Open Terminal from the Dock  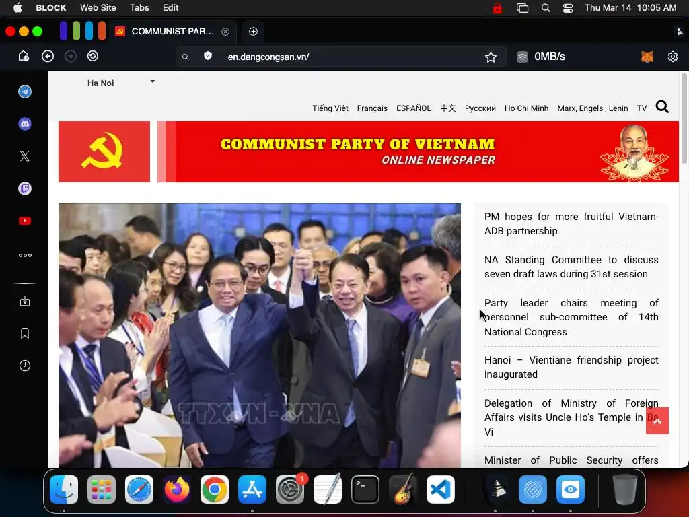(365, 489)
